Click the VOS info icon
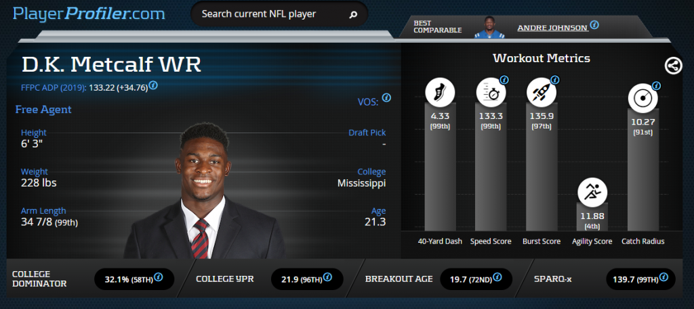The height and width of the screenshot is (309, 694). coord(386,98)
